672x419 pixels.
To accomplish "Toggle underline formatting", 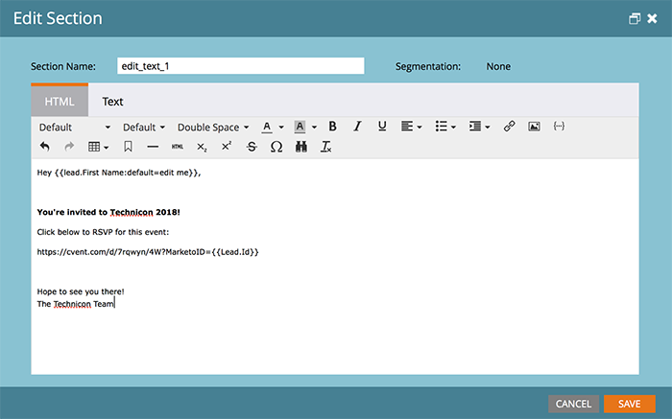I will point(382,127).
